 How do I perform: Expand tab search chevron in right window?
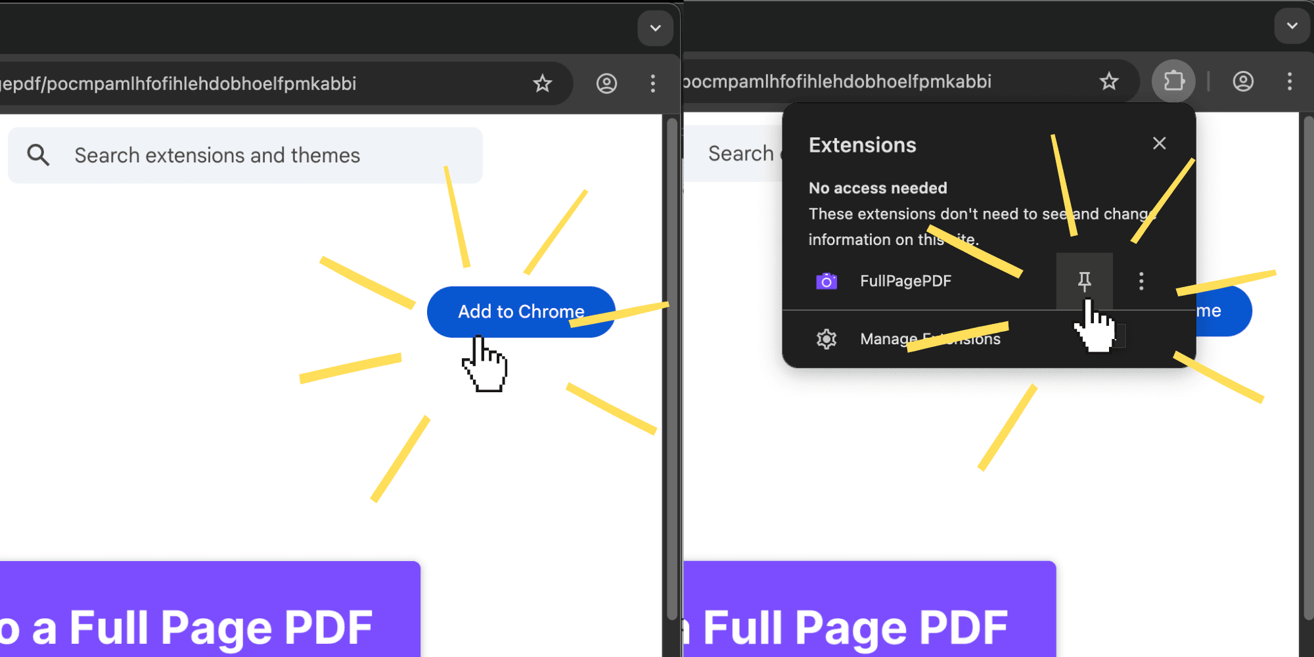tap(1292, 26)
